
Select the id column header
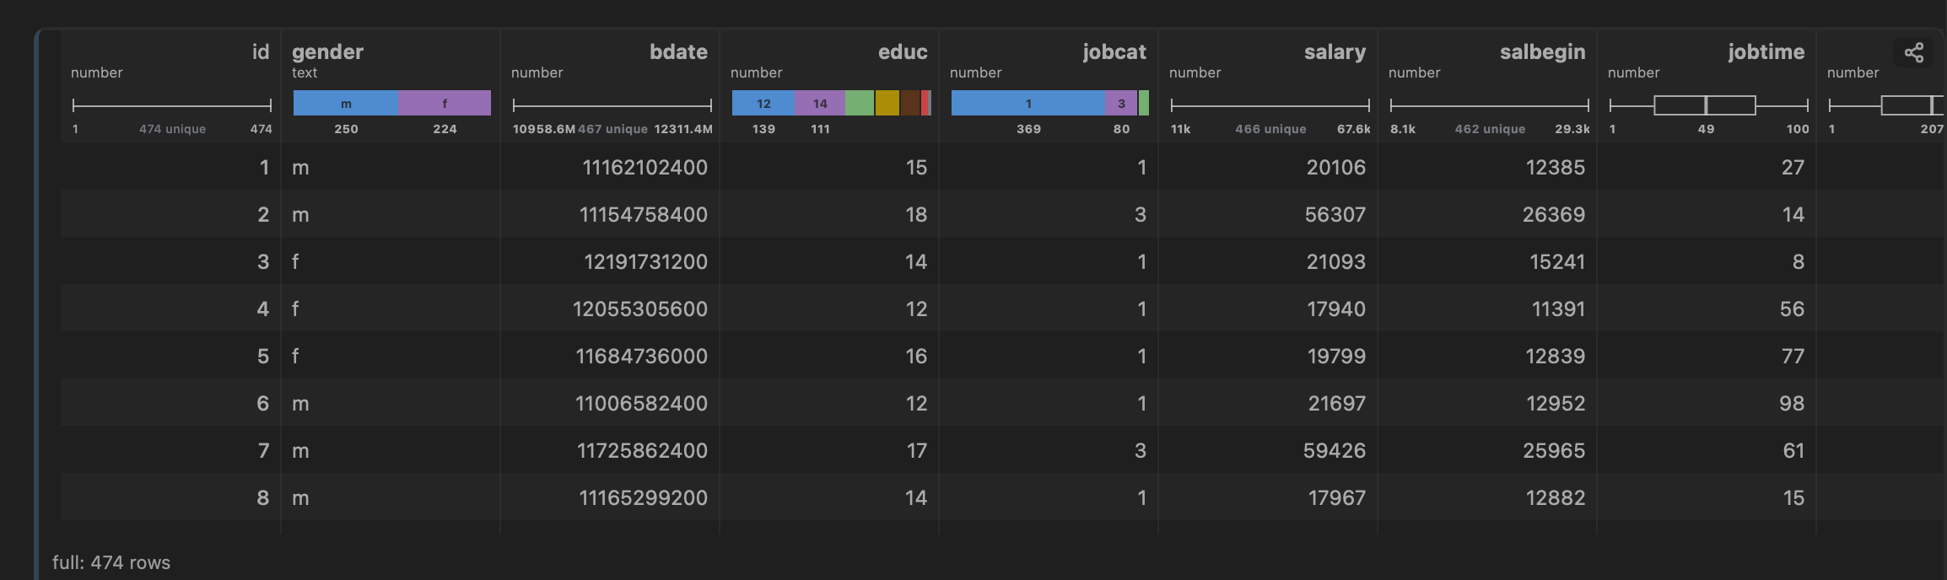point(261,52)
